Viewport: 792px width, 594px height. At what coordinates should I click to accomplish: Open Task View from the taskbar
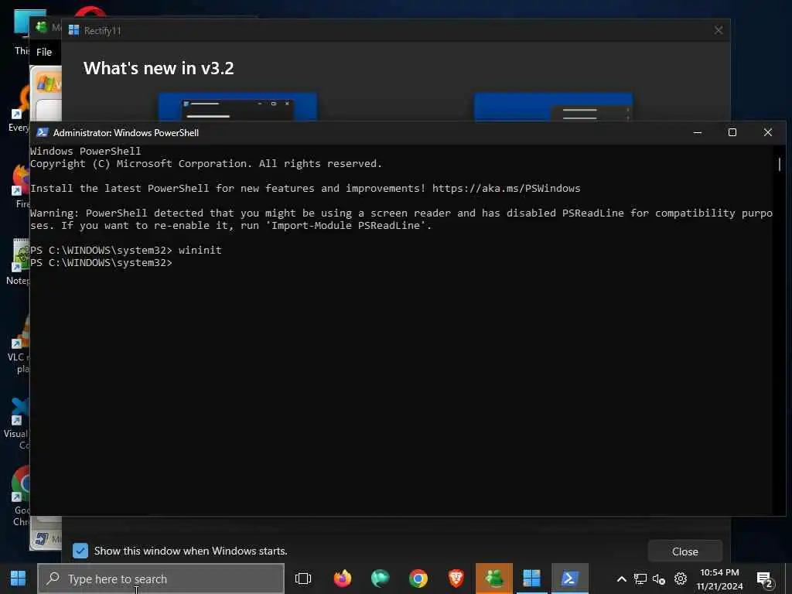coord(303,579)
